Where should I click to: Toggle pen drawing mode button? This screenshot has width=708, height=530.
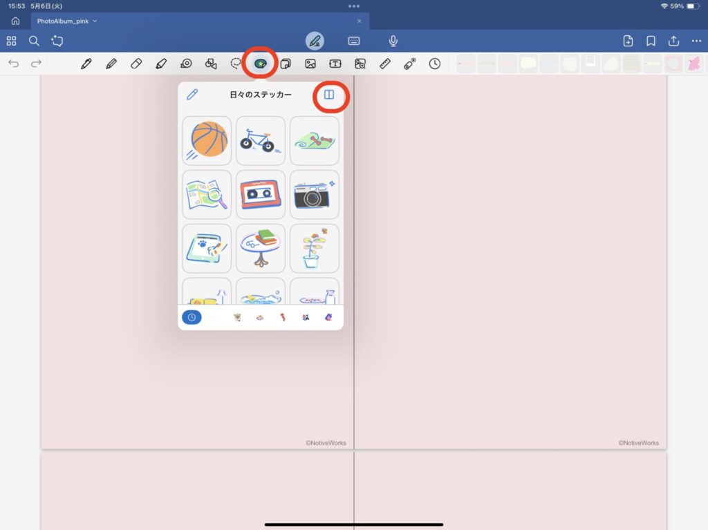click(315, 41)
